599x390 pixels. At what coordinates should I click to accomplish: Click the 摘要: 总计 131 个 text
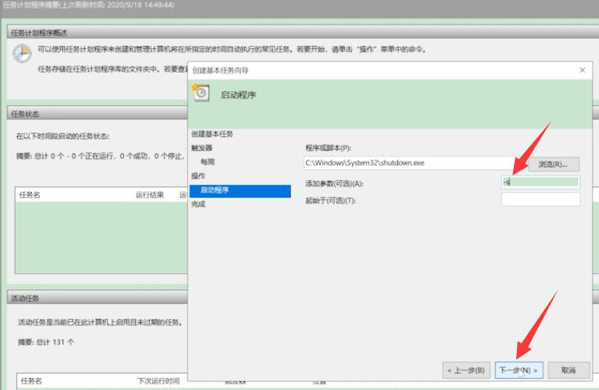click(47, 342)
